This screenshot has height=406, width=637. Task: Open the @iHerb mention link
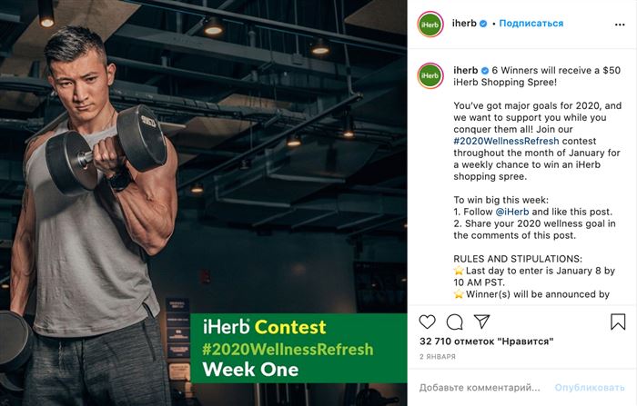coord(511,212)
